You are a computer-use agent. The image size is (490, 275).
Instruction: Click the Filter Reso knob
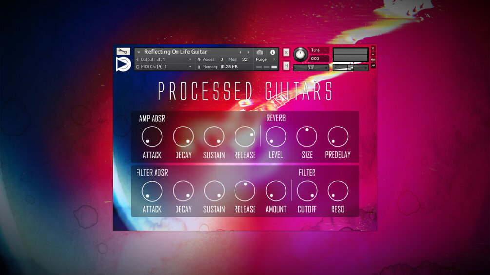338,191
